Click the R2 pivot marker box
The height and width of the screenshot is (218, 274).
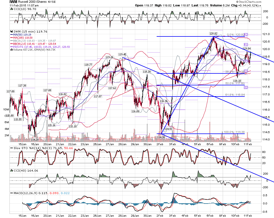[246, 34]
